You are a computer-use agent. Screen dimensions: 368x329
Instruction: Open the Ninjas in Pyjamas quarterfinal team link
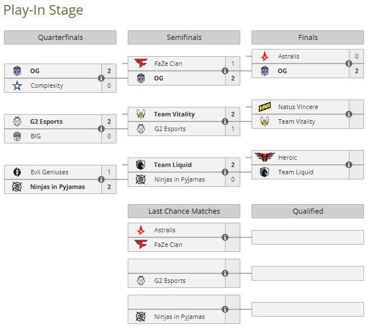58,187
